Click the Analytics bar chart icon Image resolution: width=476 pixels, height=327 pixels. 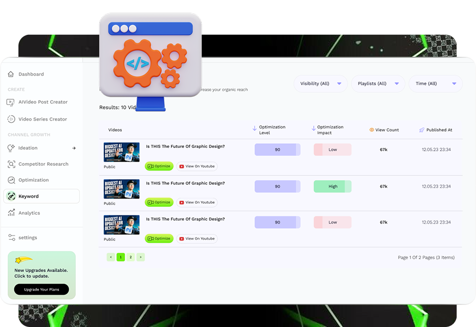tap(11, 213)
